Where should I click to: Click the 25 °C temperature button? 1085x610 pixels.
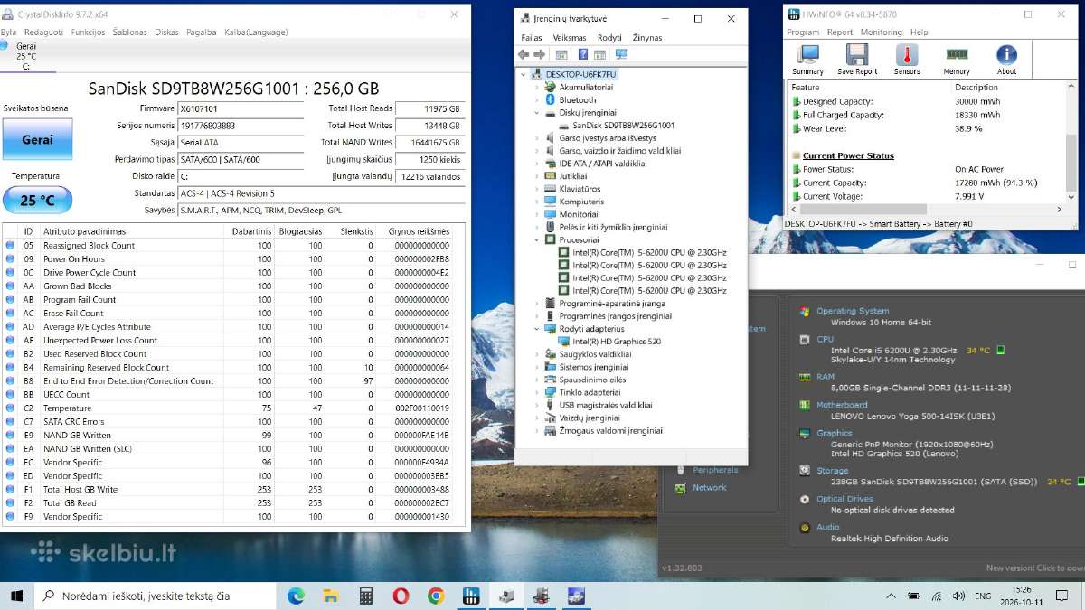click(x=37, y=200)
